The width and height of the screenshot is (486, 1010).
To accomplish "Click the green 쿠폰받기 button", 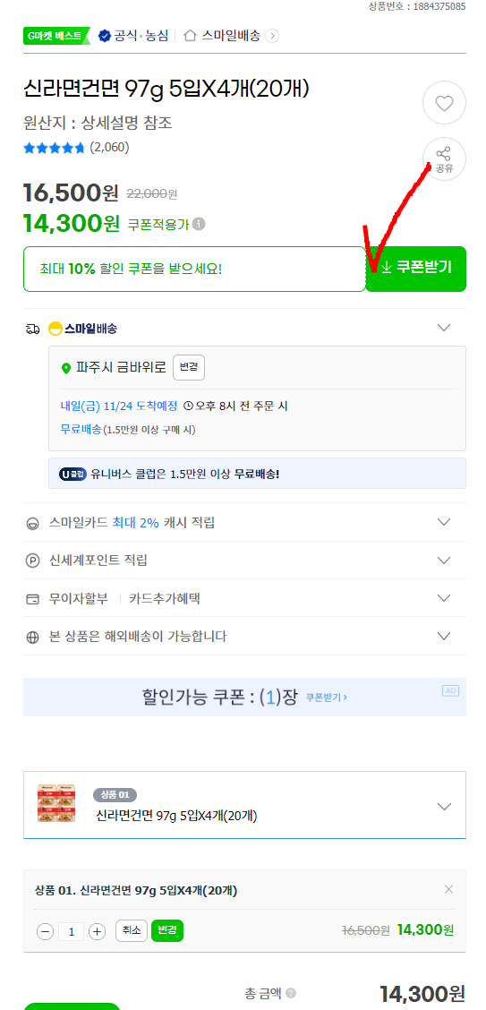I will [x=416, y=269].
